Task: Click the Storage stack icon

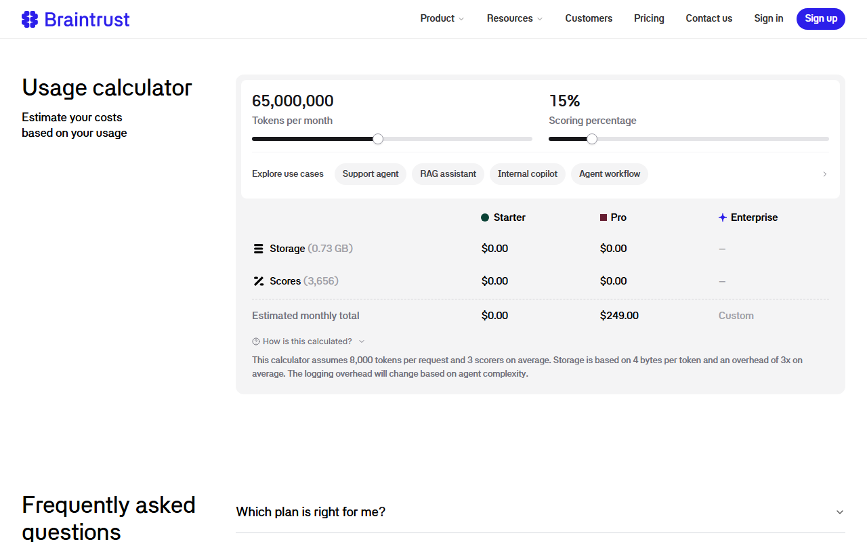Action: [258, 249]
